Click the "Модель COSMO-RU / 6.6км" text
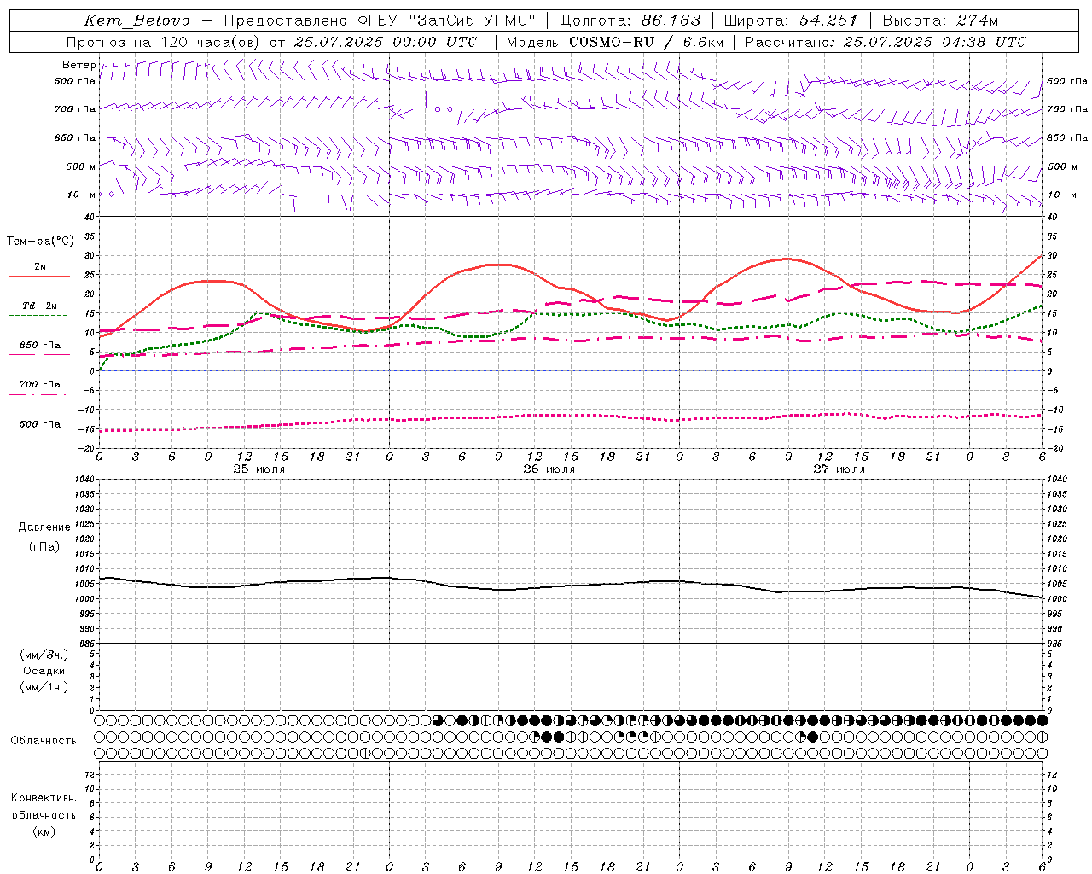 614,42
